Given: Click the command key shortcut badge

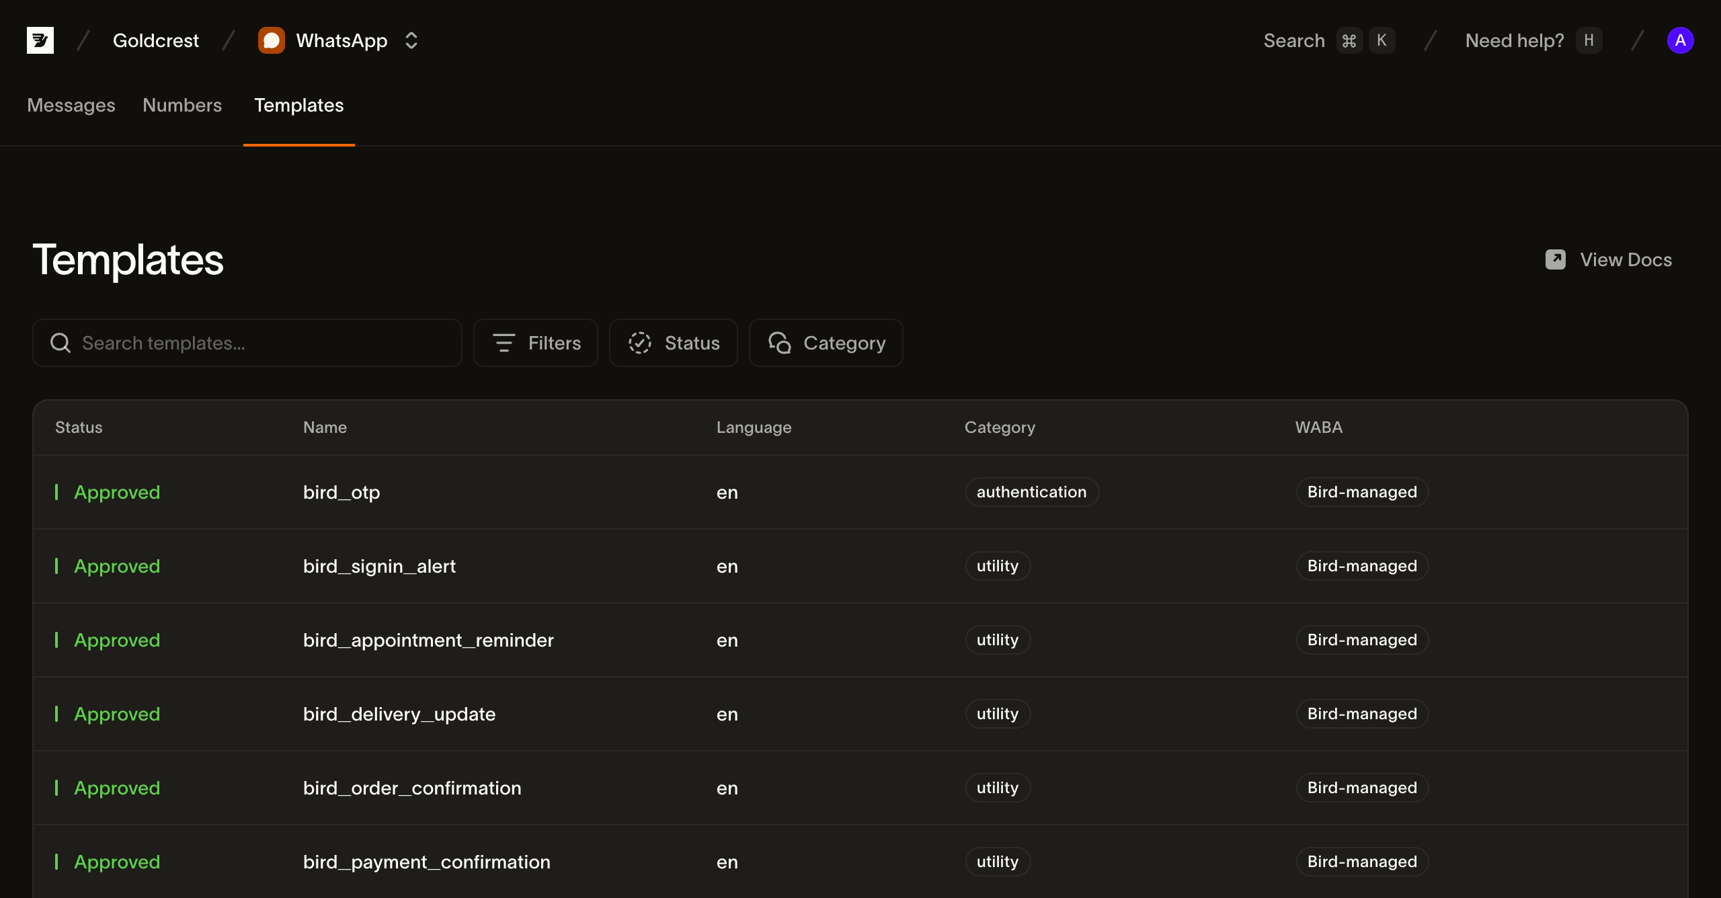Looking at the screenshot, I should pyautogui.click(x=1349, y=40).
